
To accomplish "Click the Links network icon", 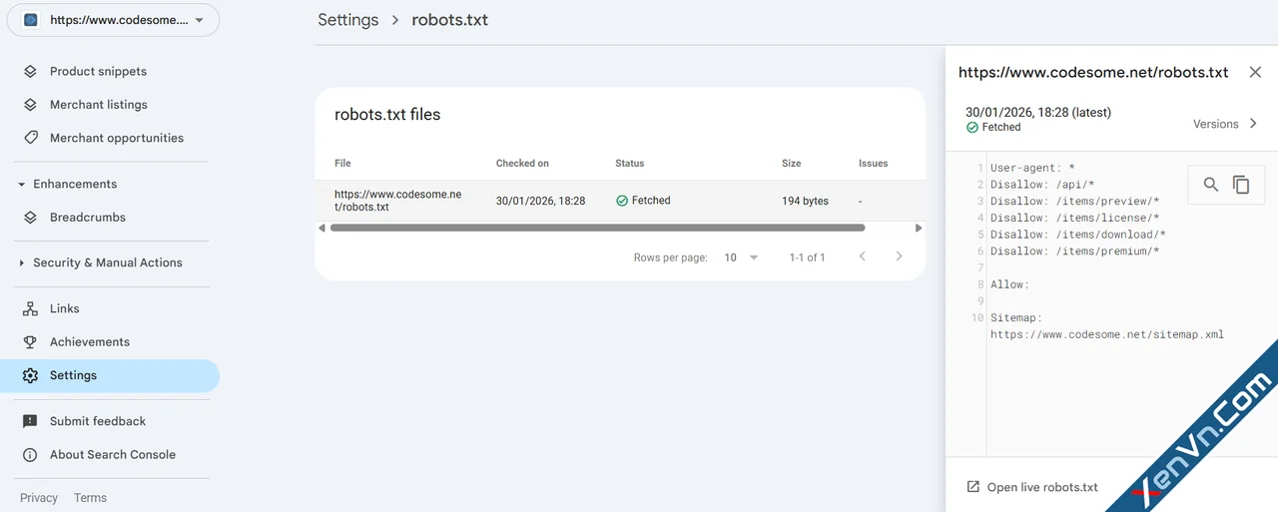I will coord(30,309).
